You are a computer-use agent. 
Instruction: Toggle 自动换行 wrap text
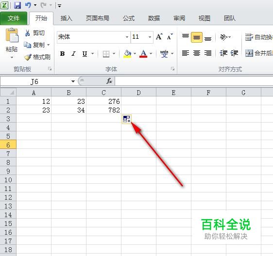(x=259, y=37)
